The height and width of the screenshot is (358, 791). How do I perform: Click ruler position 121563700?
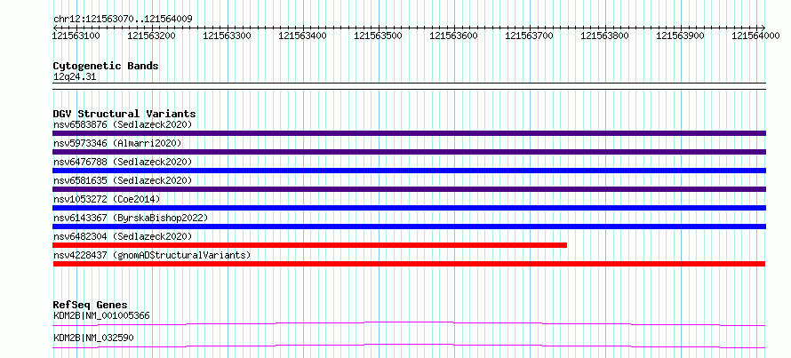tap(530, 36)
